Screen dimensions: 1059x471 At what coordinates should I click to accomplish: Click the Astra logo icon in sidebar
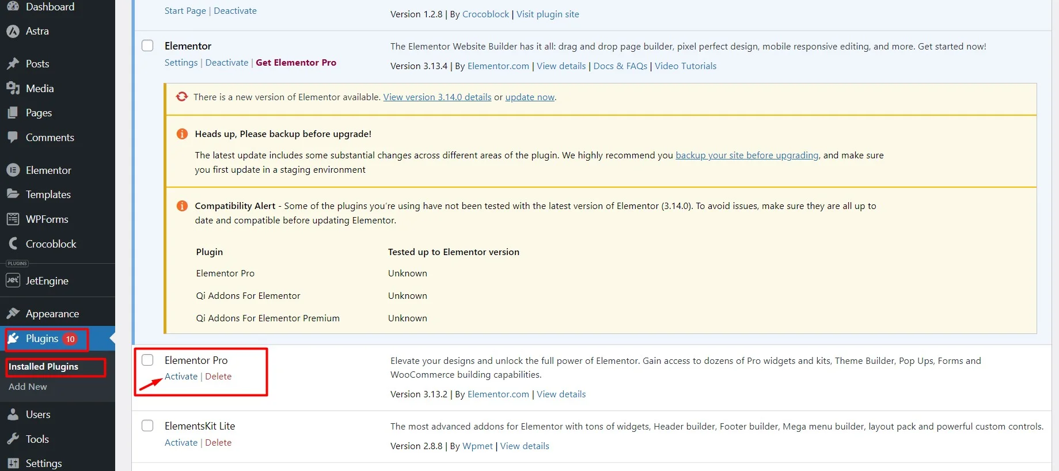point(13,31)
